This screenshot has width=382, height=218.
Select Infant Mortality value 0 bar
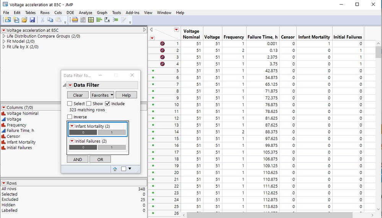point(83,132)
